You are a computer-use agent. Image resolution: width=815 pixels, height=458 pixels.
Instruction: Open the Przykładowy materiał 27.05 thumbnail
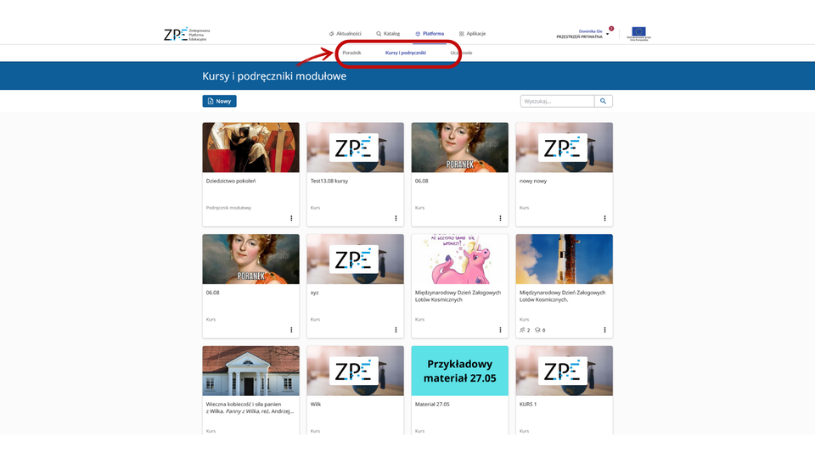point(459,371)
